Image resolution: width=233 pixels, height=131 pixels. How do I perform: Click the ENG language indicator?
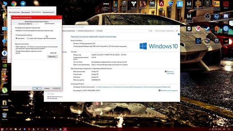pos(220,129)
